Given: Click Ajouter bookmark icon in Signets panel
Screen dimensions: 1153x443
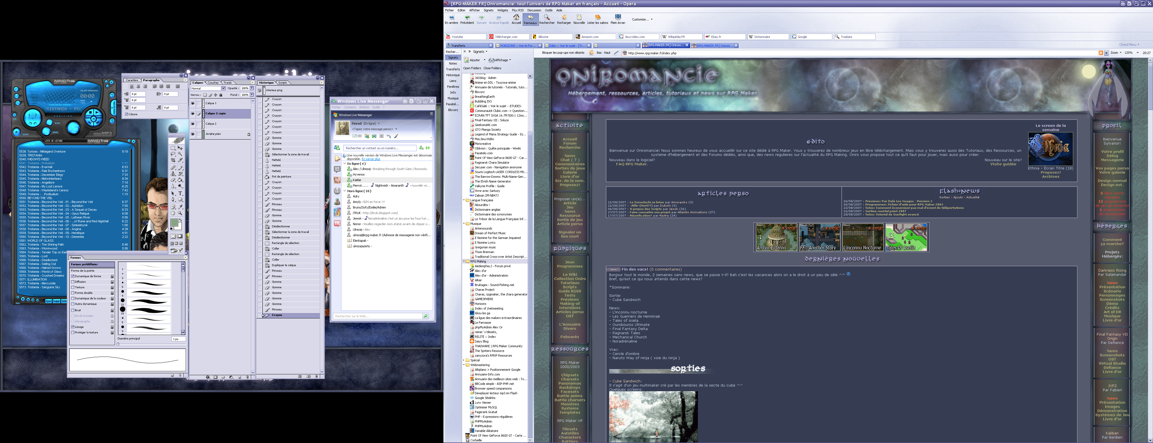Looking at the screenshot, I should 466,60.
